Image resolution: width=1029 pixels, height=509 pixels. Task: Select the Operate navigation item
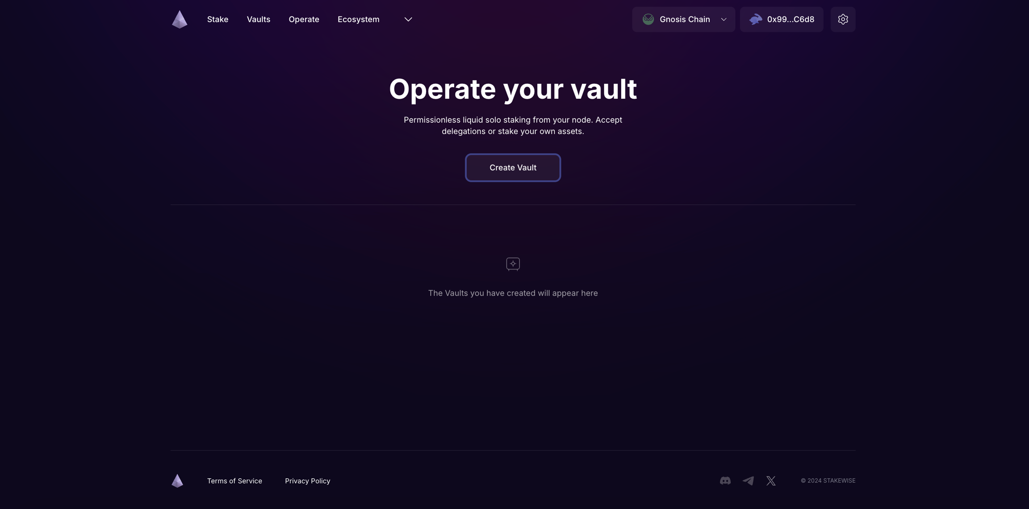point(304,19)
